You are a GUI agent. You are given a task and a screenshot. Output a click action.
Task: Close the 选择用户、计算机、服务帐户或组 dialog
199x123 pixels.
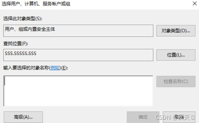pyautogui.click(x=194, y=4)
